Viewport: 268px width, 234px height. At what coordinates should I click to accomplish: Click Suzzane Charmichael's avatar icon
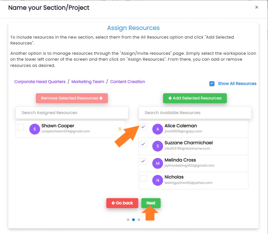point(158,146)
